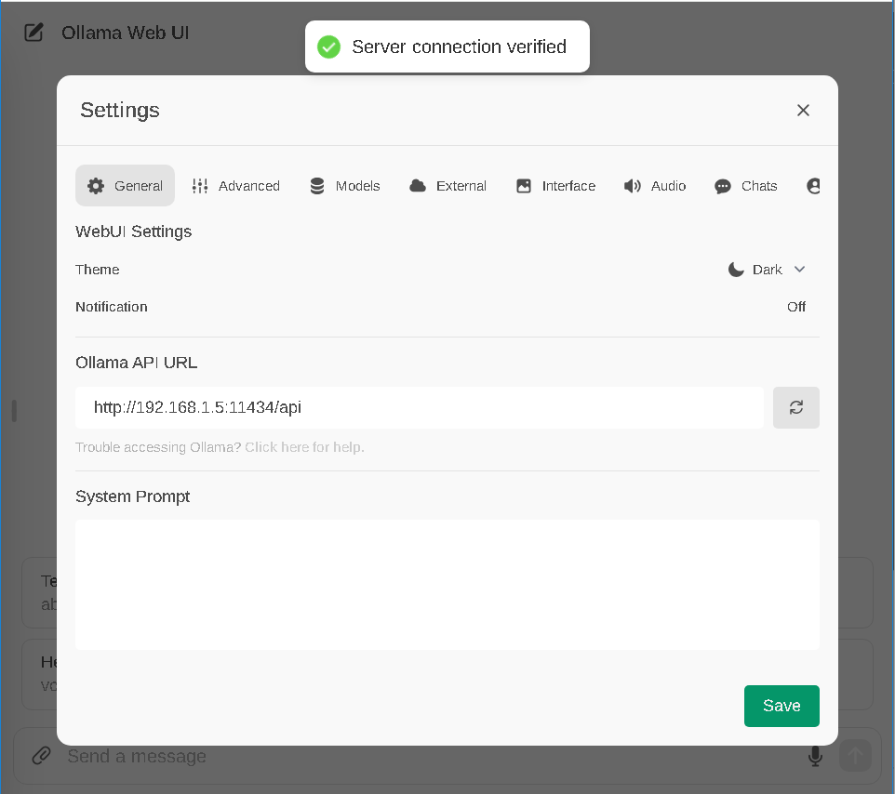Click the sidebar toggle handle on left edge
This screenshot has height=794, width=895.
pos(14,411)
